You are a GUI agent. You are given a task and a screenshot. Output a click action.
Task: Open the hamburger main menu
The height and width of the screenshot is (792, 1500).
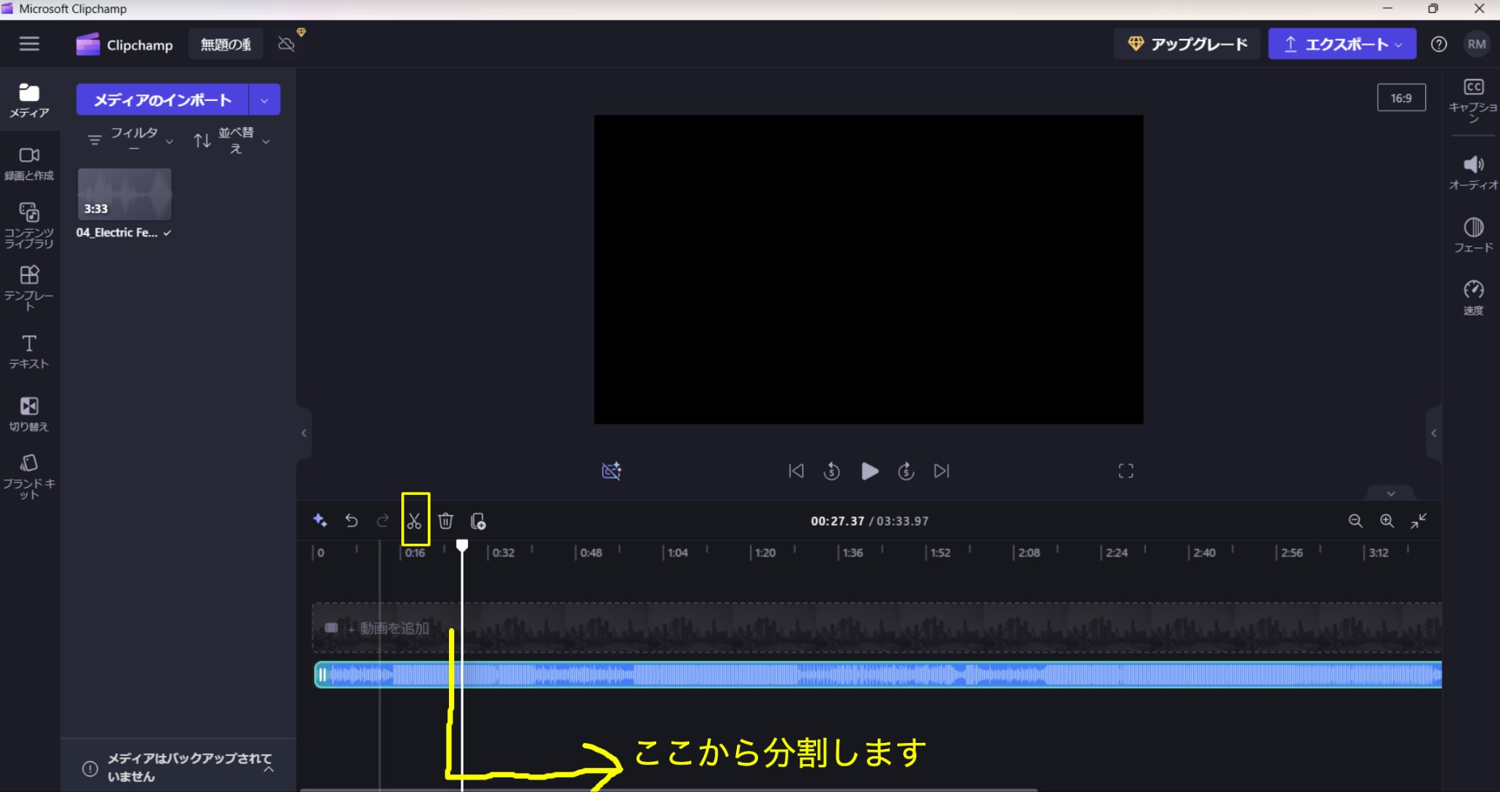coord(29,44)
